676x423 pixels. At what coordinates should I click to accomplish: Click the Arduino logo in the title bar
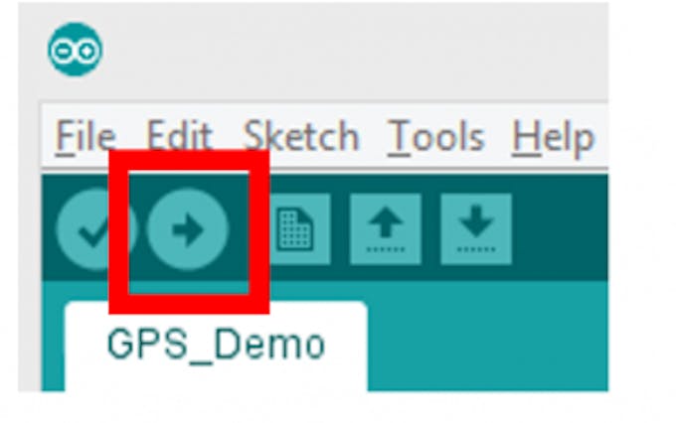point(76,50)
